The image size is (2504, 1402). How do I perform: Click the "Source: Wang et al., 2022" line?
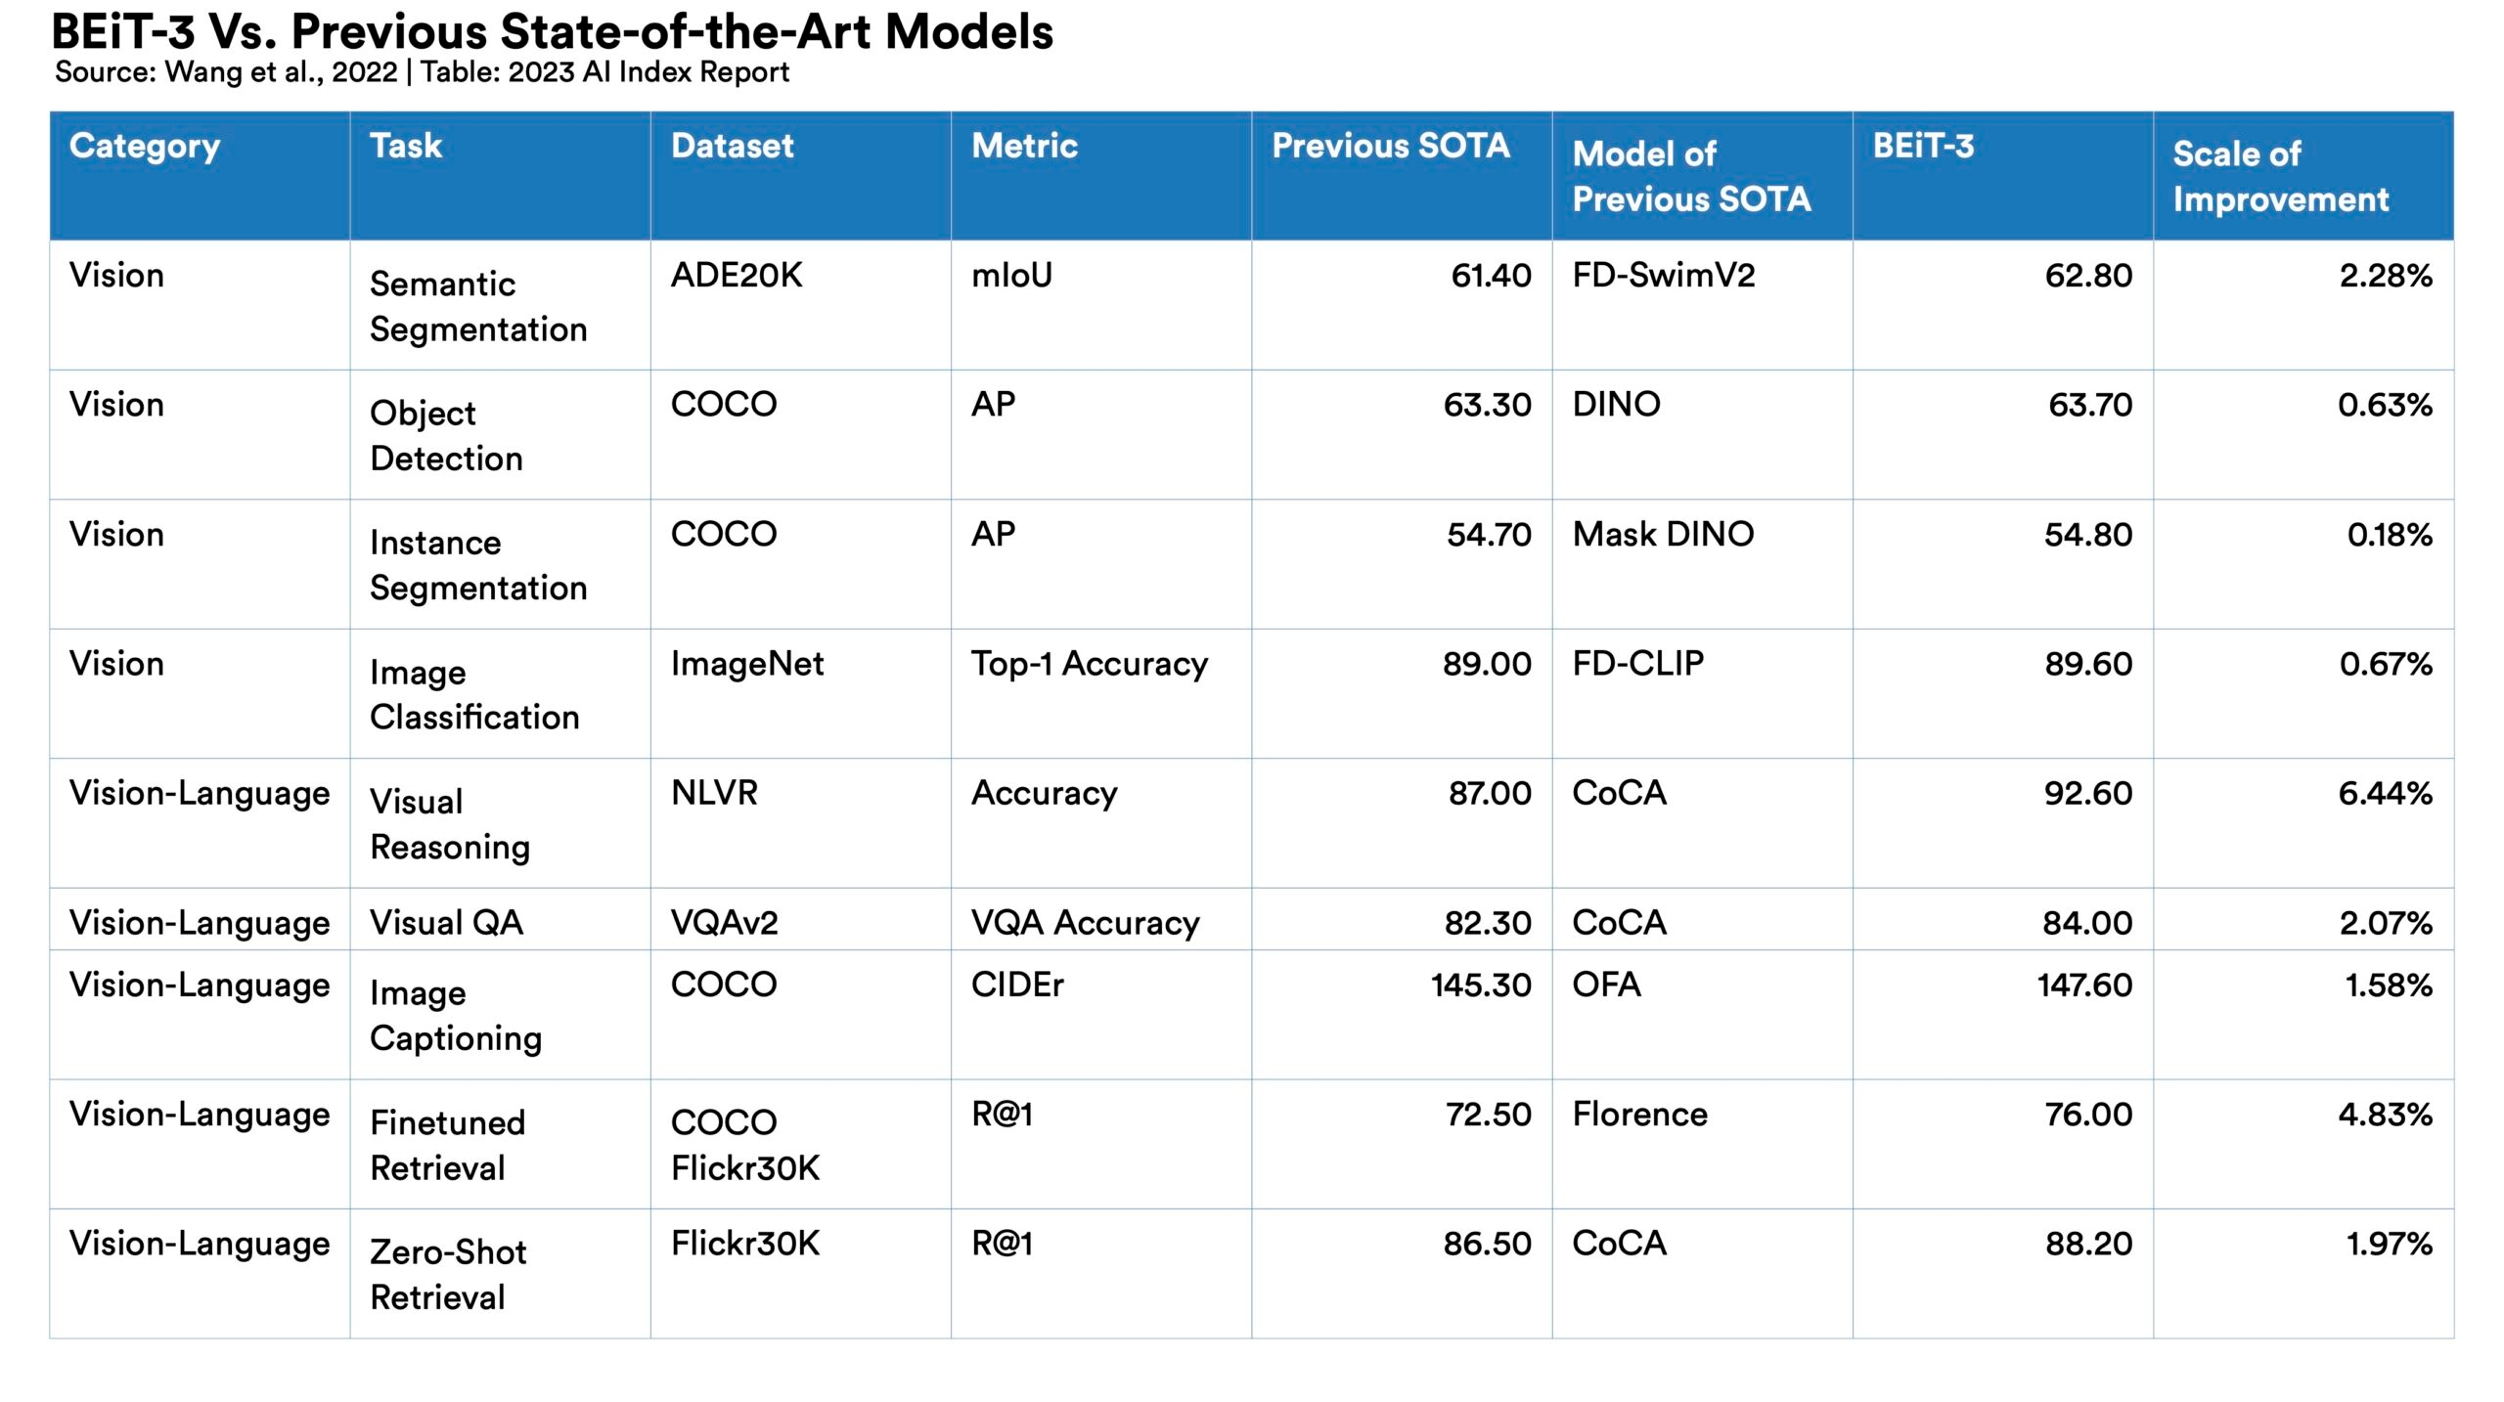point(226,72)
